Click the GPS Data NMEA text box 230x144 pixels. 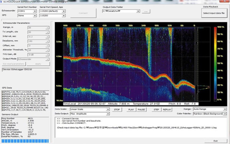(25, 101)
